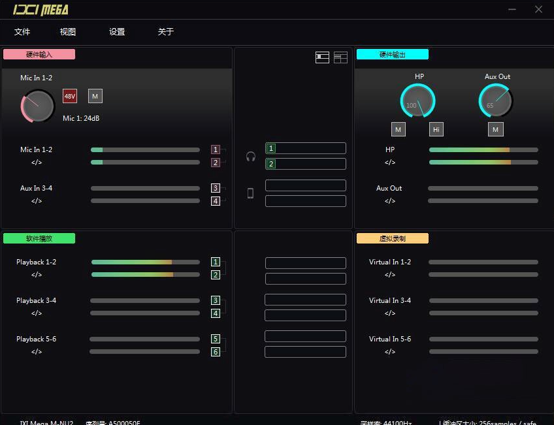This screenshot has height=425, width=554.
Task: Adjust the Mic In 1-2 gain knob
Action: [x=37, y=106]
